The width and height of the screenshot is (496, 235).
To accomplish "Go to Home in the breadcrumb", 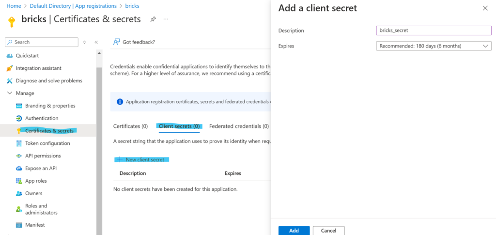I will [13, 6].
